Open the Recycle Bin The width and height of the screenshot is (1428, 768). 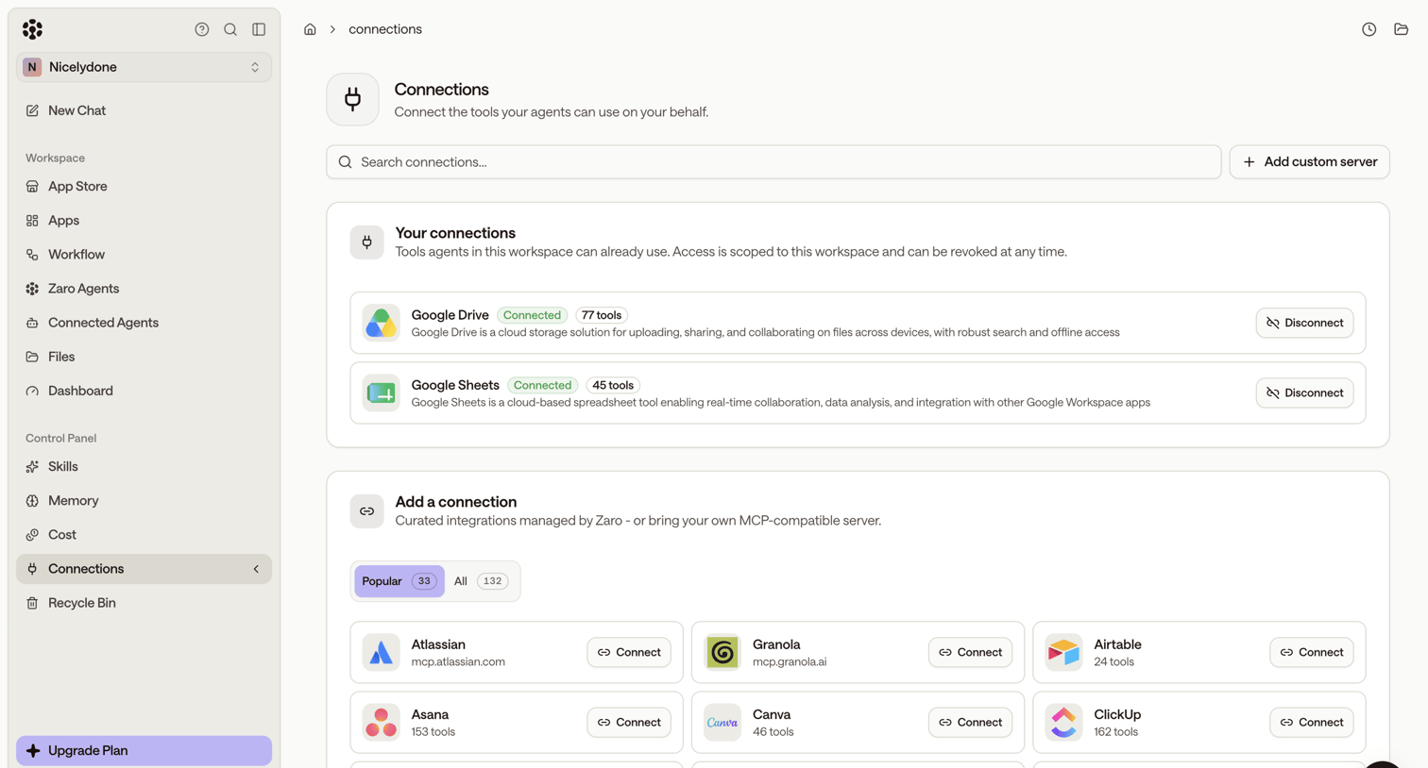click(x=144, y=603)
